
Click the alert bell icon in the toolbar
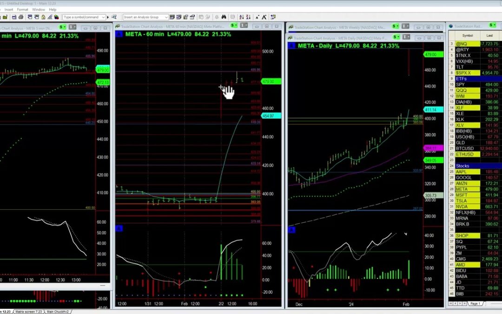217,17
